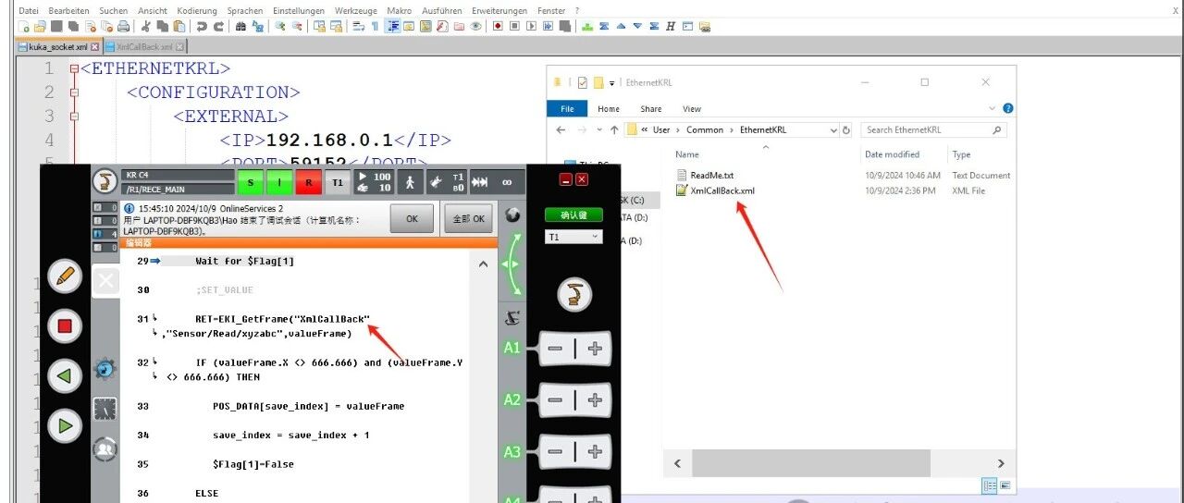Click the incremental jogging arrows icon
1184x503 pixels.
point(479,182)
